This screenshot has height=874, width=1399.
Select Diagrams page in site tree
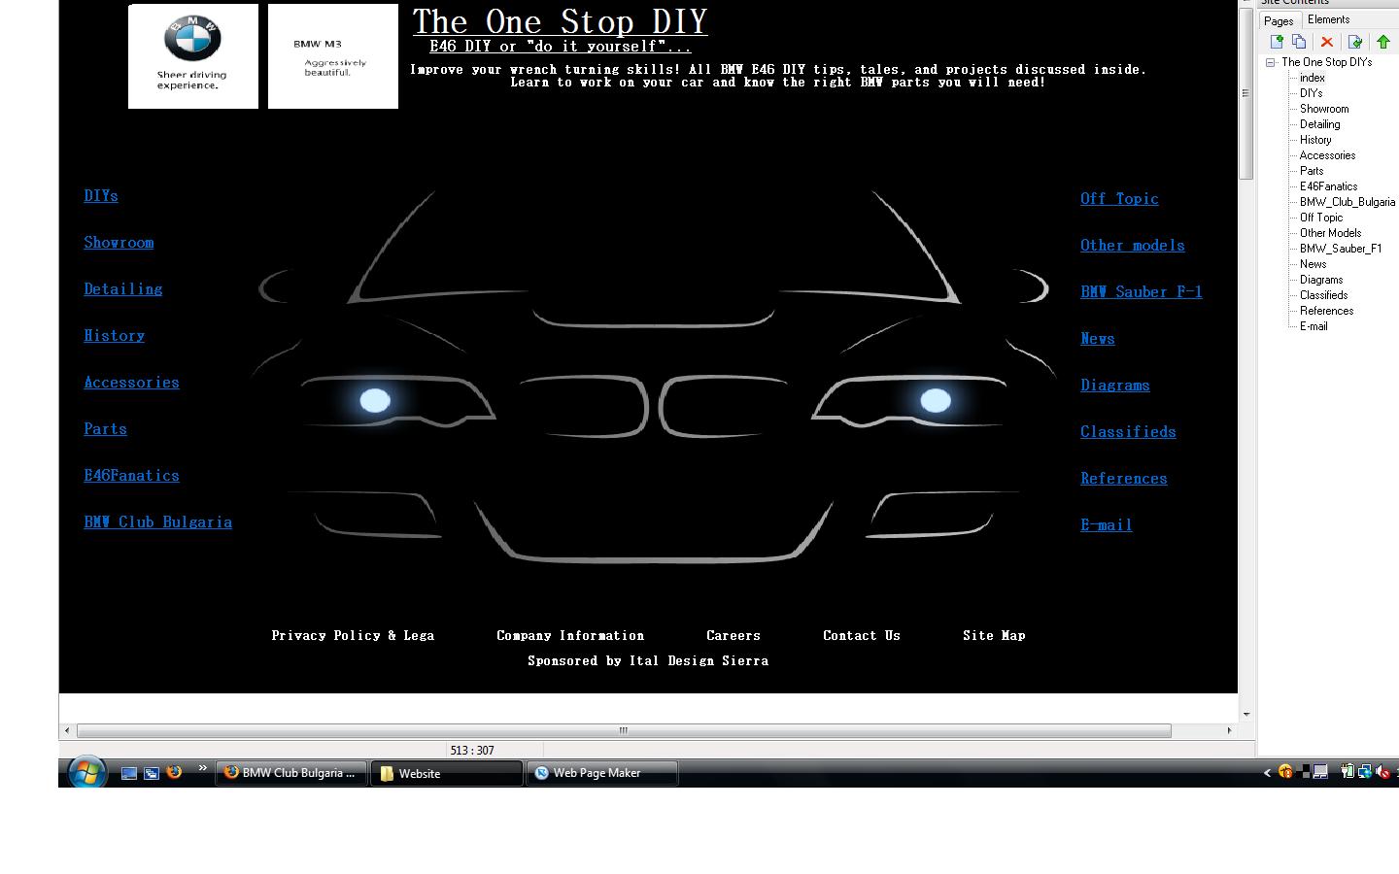click(x=1321, y=280)
